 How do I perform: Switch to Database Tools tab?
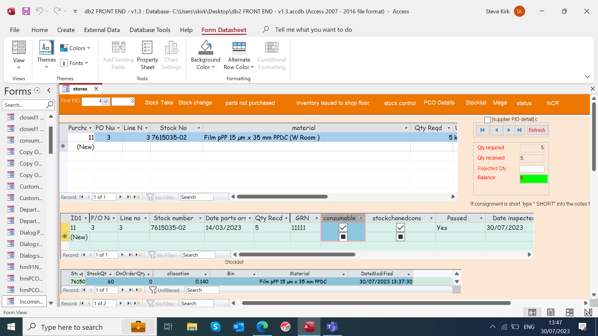click(x=150, y=30)
